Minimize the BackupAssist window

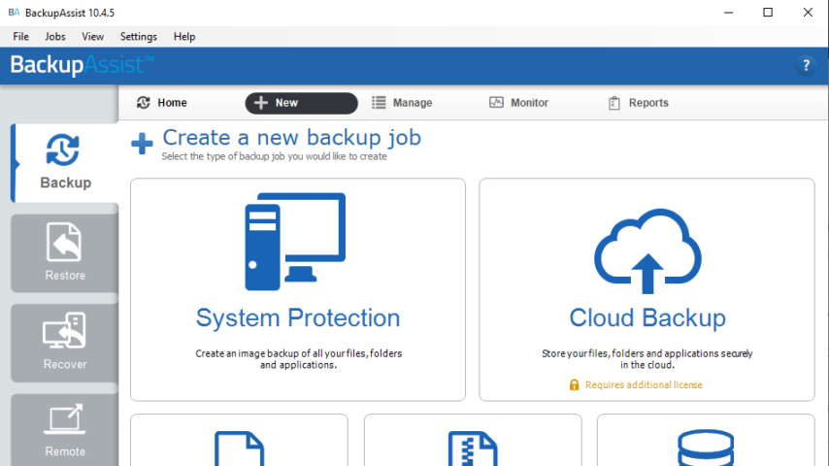729,13
